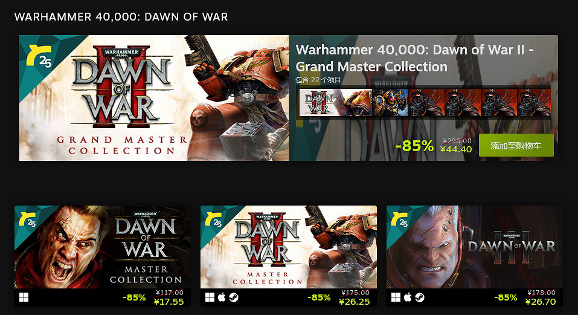Click SteamOS icon under Dawn of War III

click(420, 297)
